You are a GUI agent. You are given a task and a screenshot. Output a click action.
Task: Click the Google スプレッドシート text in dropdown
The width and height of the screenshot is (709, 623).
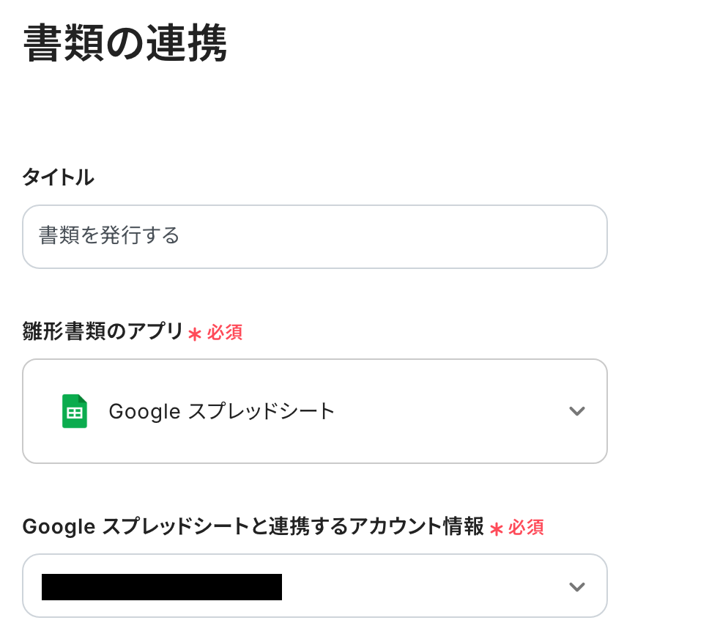click(x=221, y=411)
